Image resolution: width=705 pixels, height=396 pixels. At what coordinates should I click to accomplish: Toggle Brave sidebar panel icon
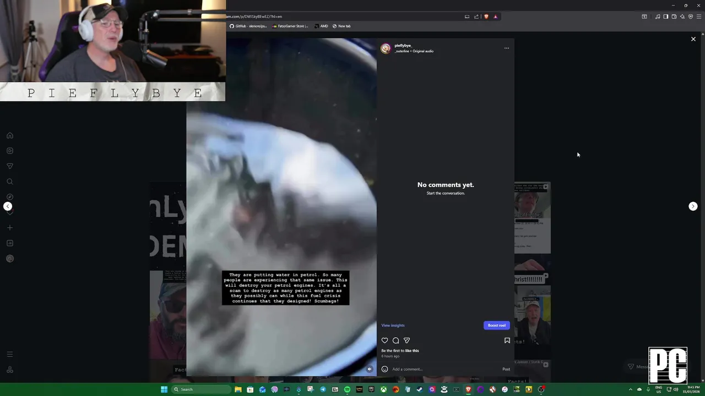[666, 16]
